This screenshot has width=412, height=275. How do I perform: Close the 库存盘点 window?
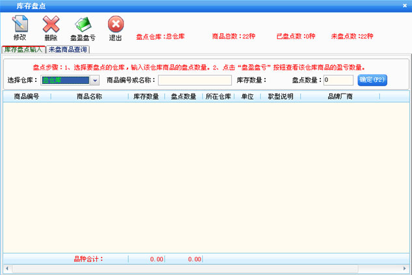[x=405, y=5]
